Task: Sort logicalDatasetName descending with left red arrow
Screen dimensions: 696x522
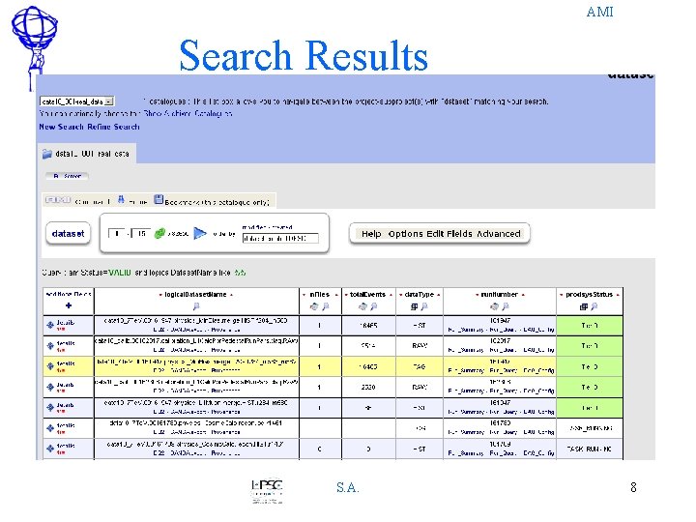Action: [x=160, y=295]
